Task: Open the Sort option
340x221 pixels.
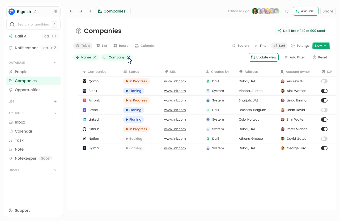Action: 279,46
